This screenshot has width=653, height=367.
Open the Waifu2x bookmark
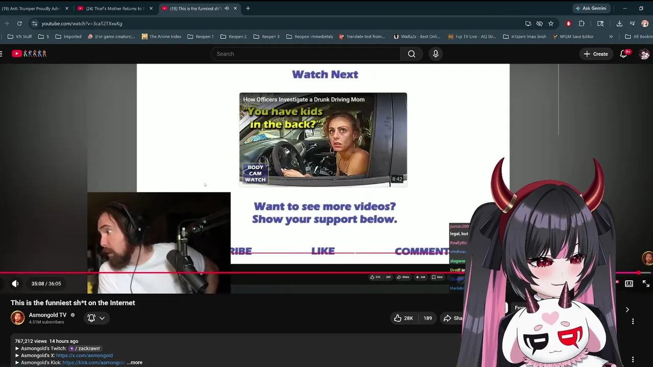(417, 37)
